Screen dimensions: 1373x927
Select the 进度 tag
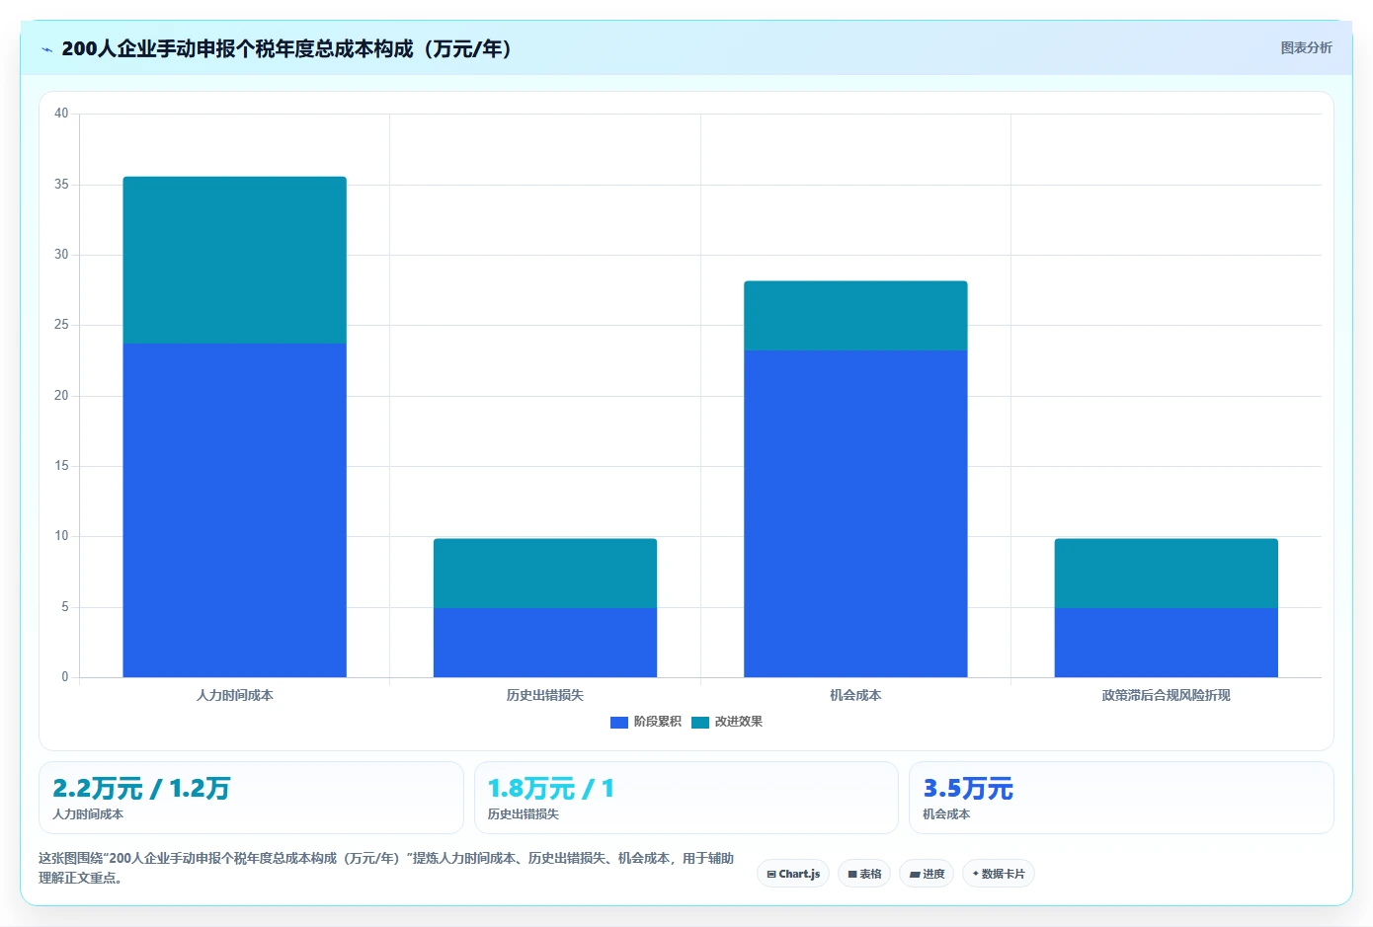pos(927,874)
